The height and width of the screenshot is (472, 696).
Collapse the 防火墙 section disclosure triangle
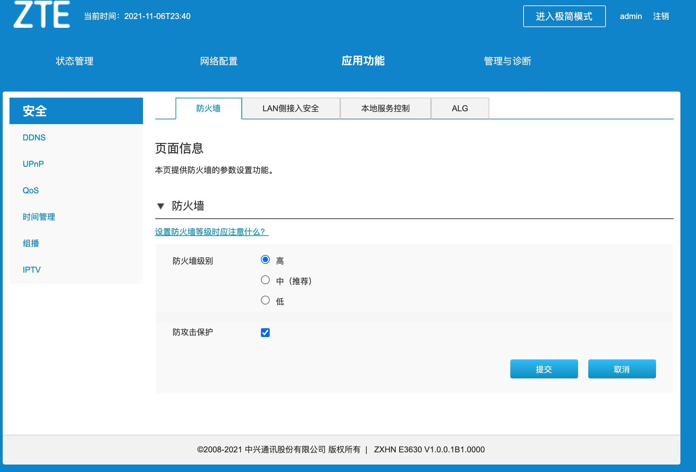[x=160, y=206]
